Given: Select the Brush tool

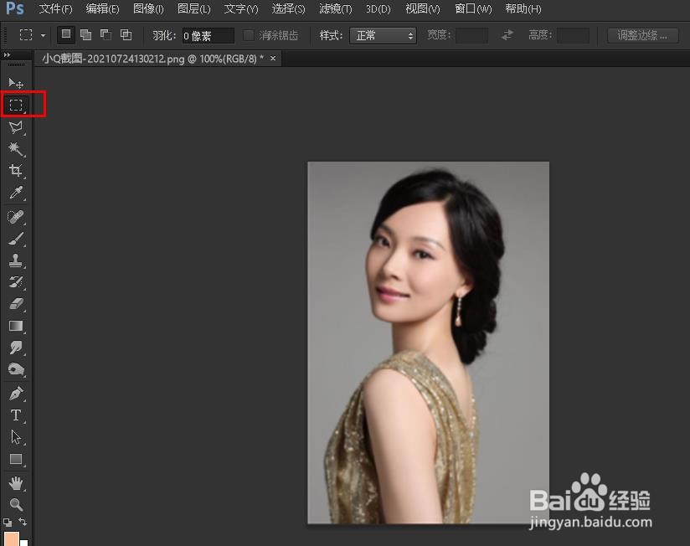Looking at the screenshot, I should pos(15,237).
